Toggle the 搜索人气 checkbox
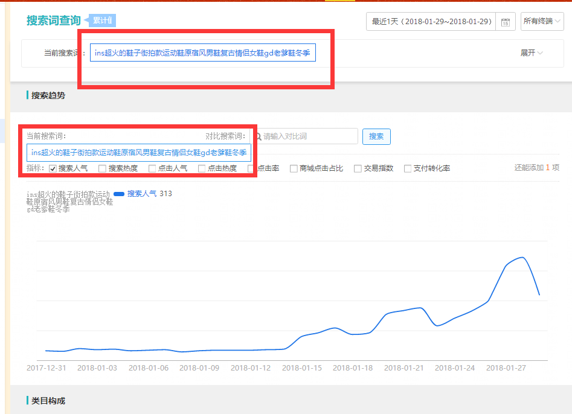The width and height of the screenshot is (572, 414). tap(53, 168)
